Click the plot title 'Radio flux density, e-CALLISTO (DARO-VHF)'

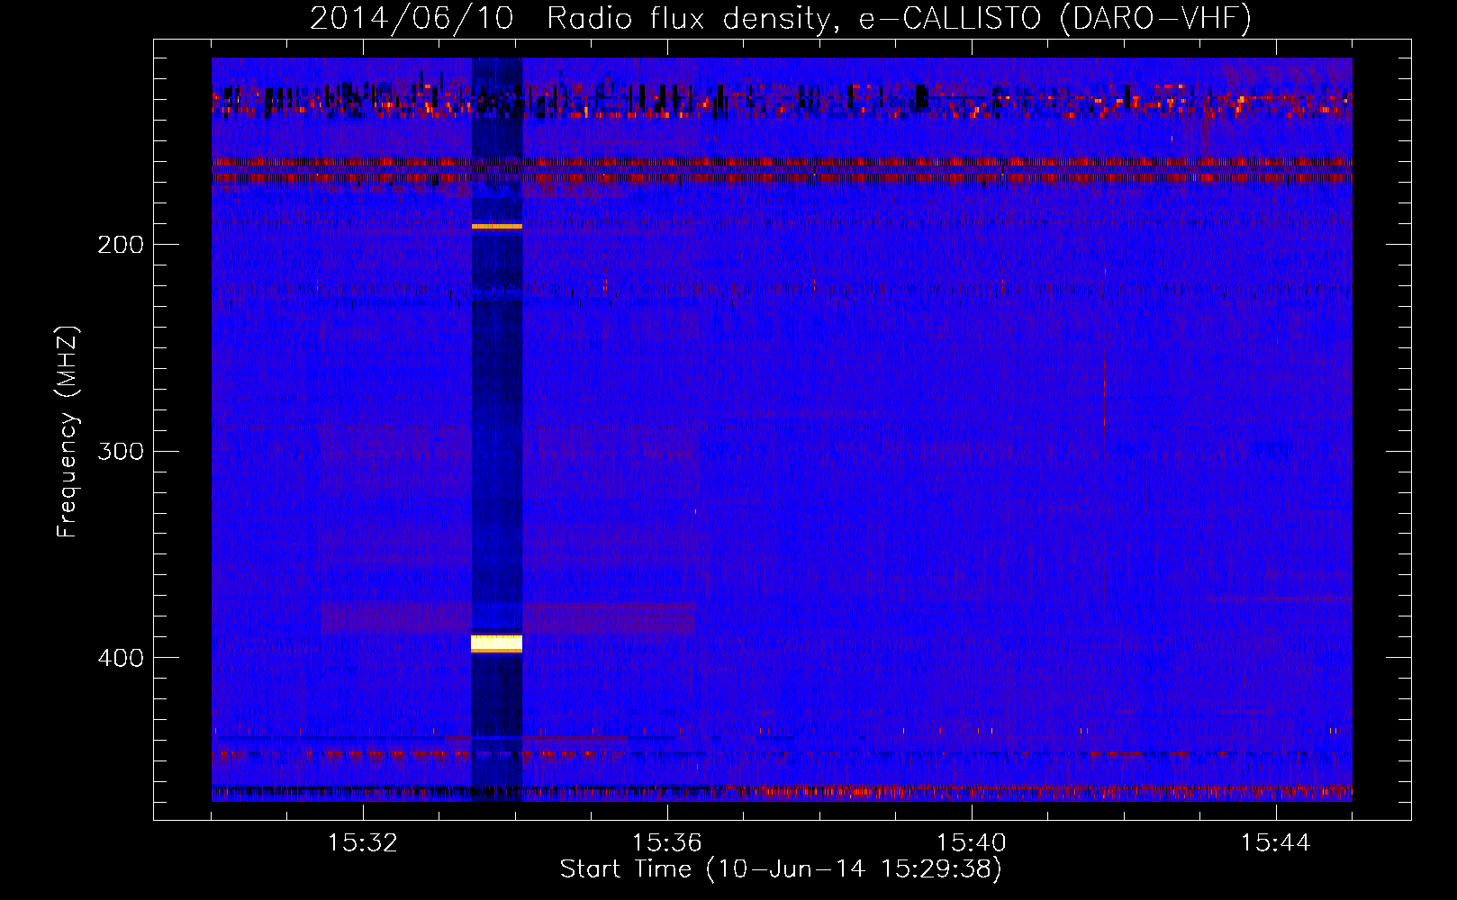click(x=899, y=19)
